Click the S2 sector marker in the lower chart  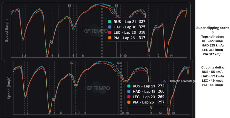tap(72, 63)
